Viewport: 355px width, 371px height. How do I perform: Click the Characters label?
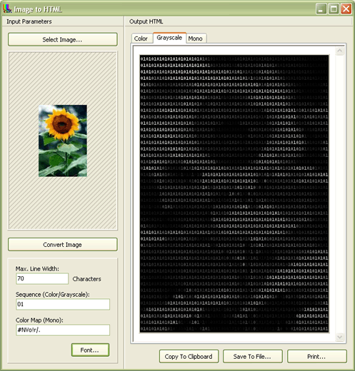click(87, 279)
